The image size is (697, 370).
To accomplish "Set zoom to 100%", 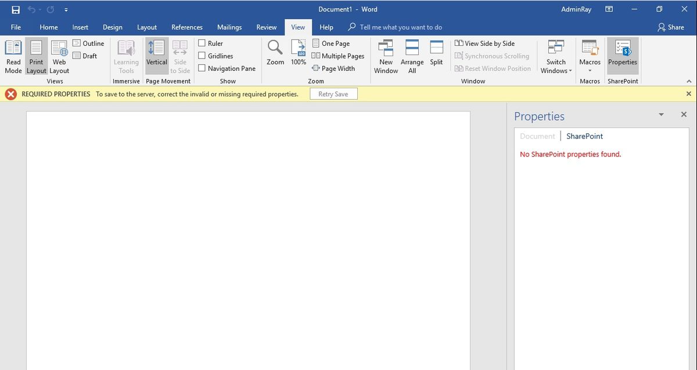I will [x=297, y=52].
